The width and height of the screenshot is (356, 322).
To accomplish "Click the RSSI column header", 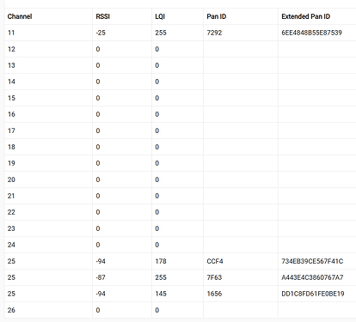I will [102, 16].
